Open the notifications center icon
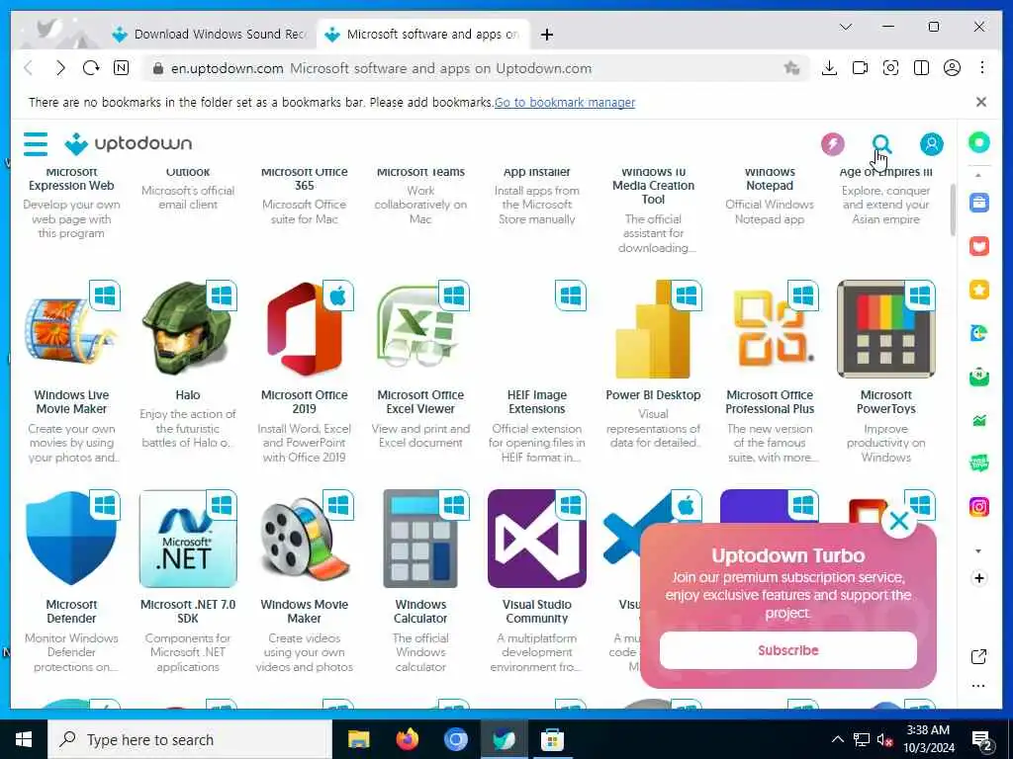 click(982, 741)
